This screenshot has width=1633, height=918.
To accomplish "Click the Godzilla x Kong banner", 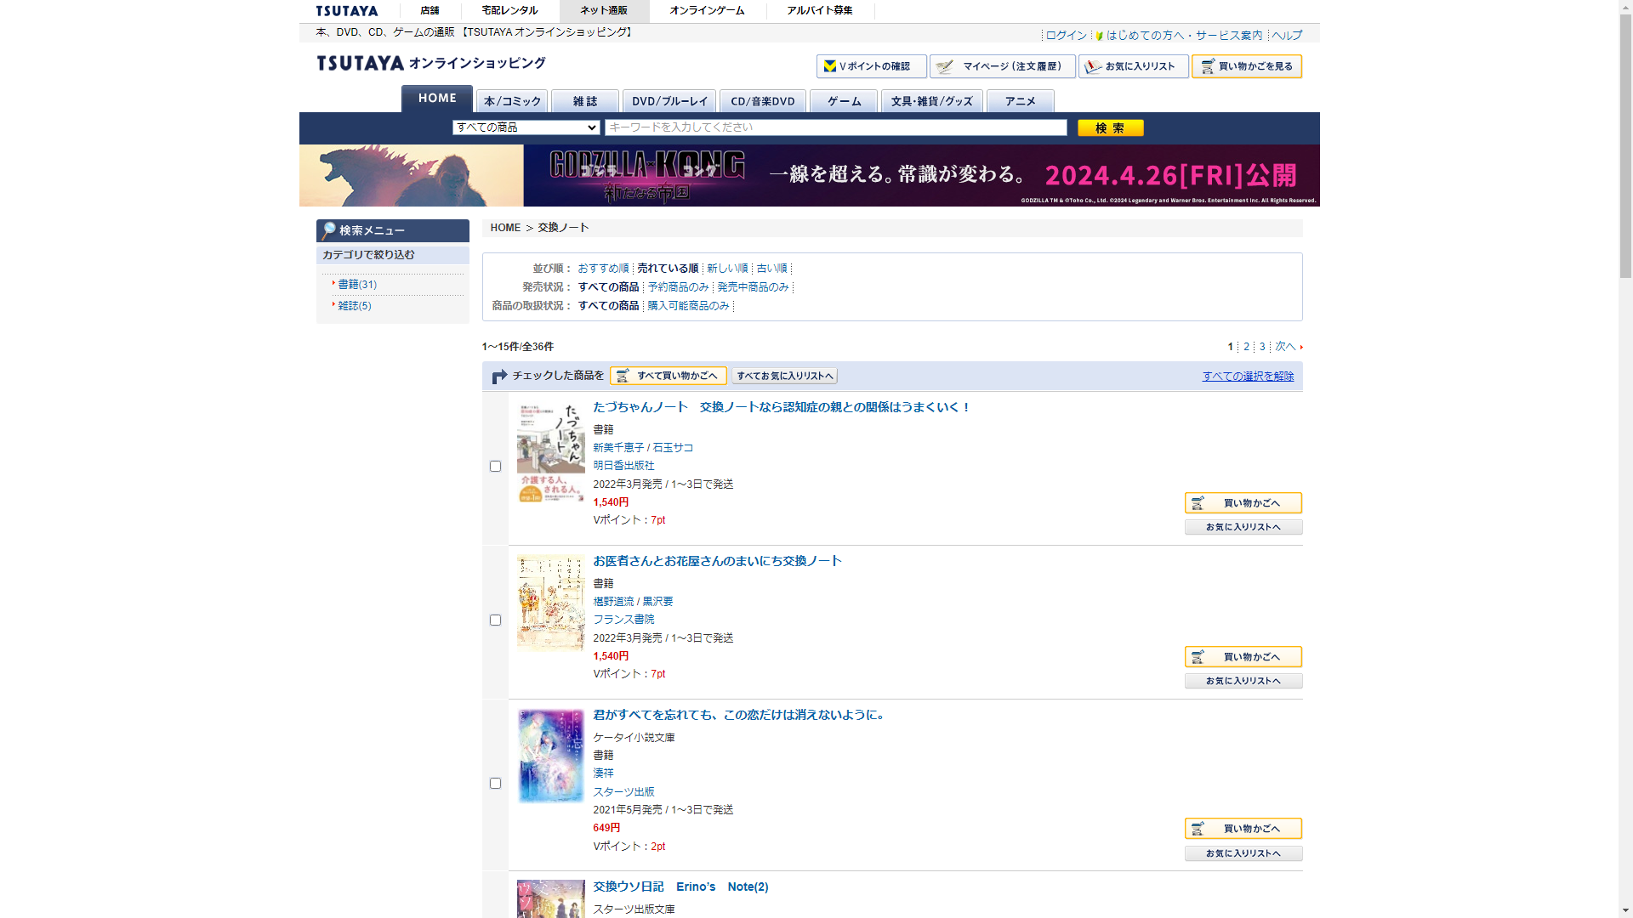I will pyautogui.click(x=809, y=175).
